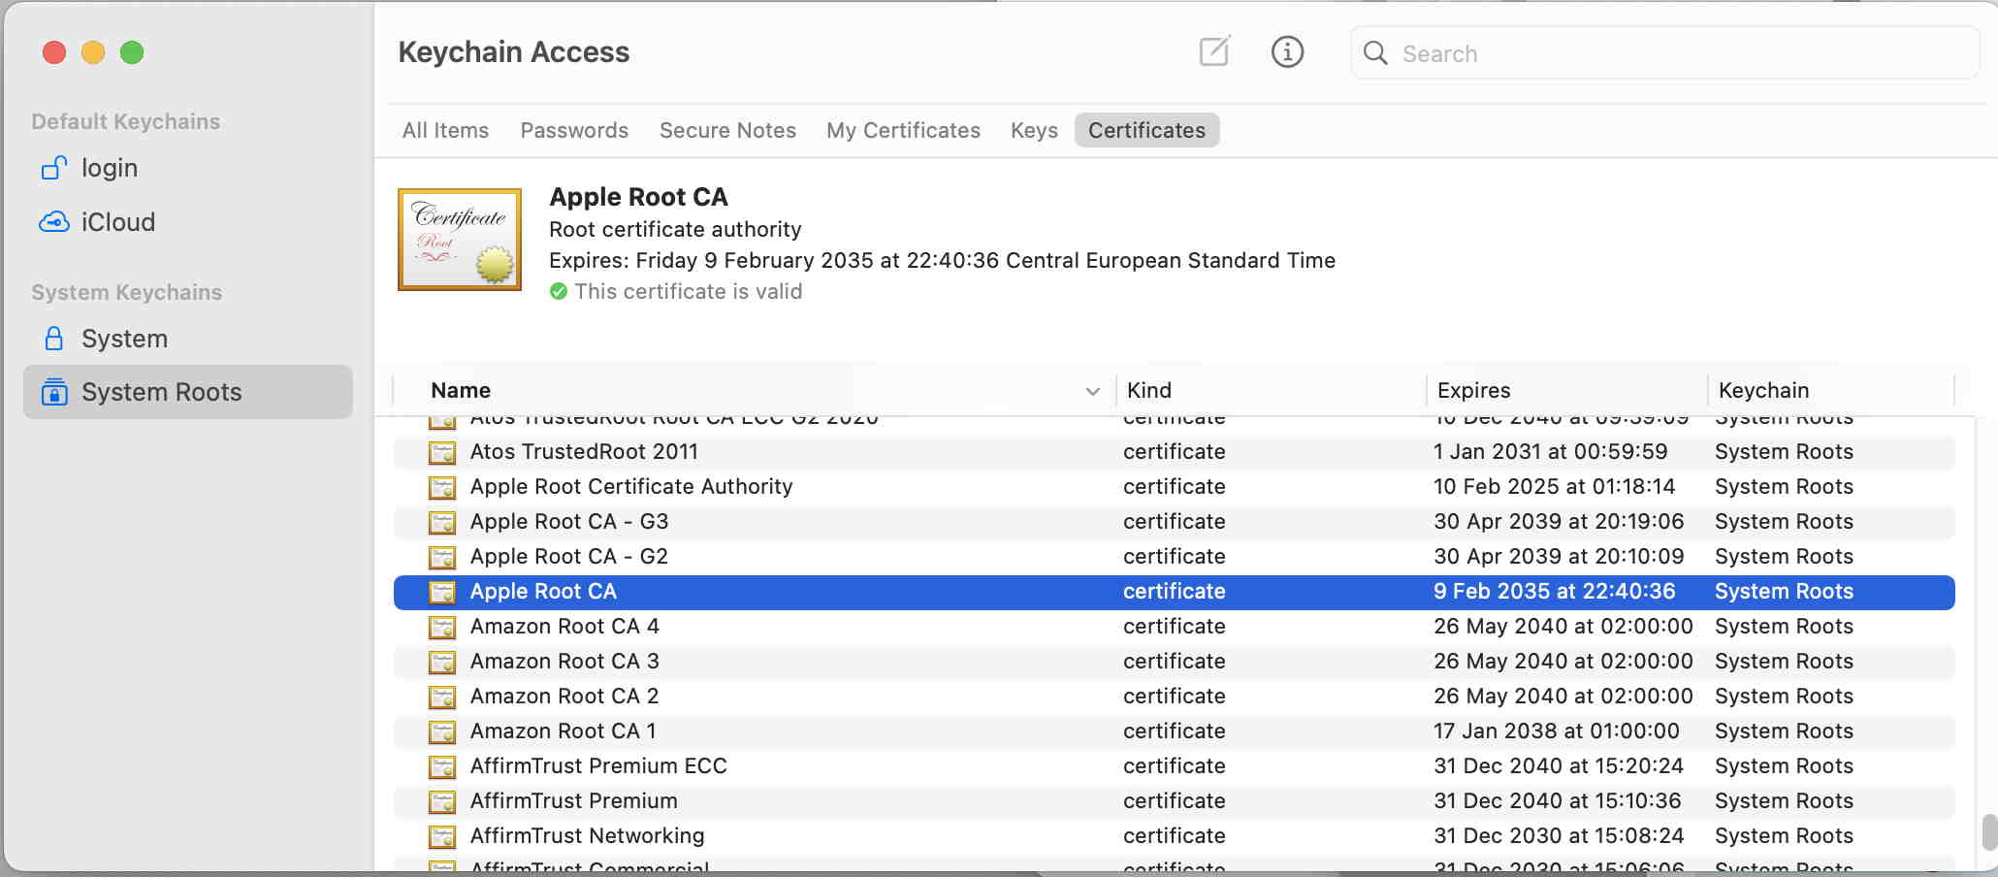Switch to the Passwords tab

tap(574, 130)
